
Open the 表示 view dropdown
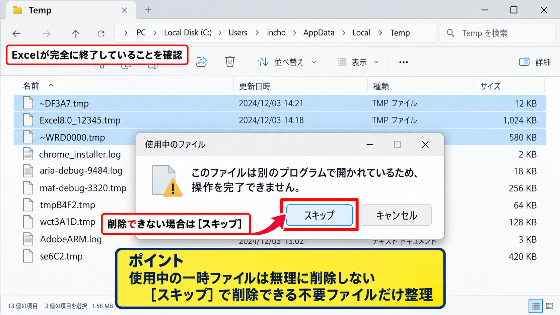(358, 62)
